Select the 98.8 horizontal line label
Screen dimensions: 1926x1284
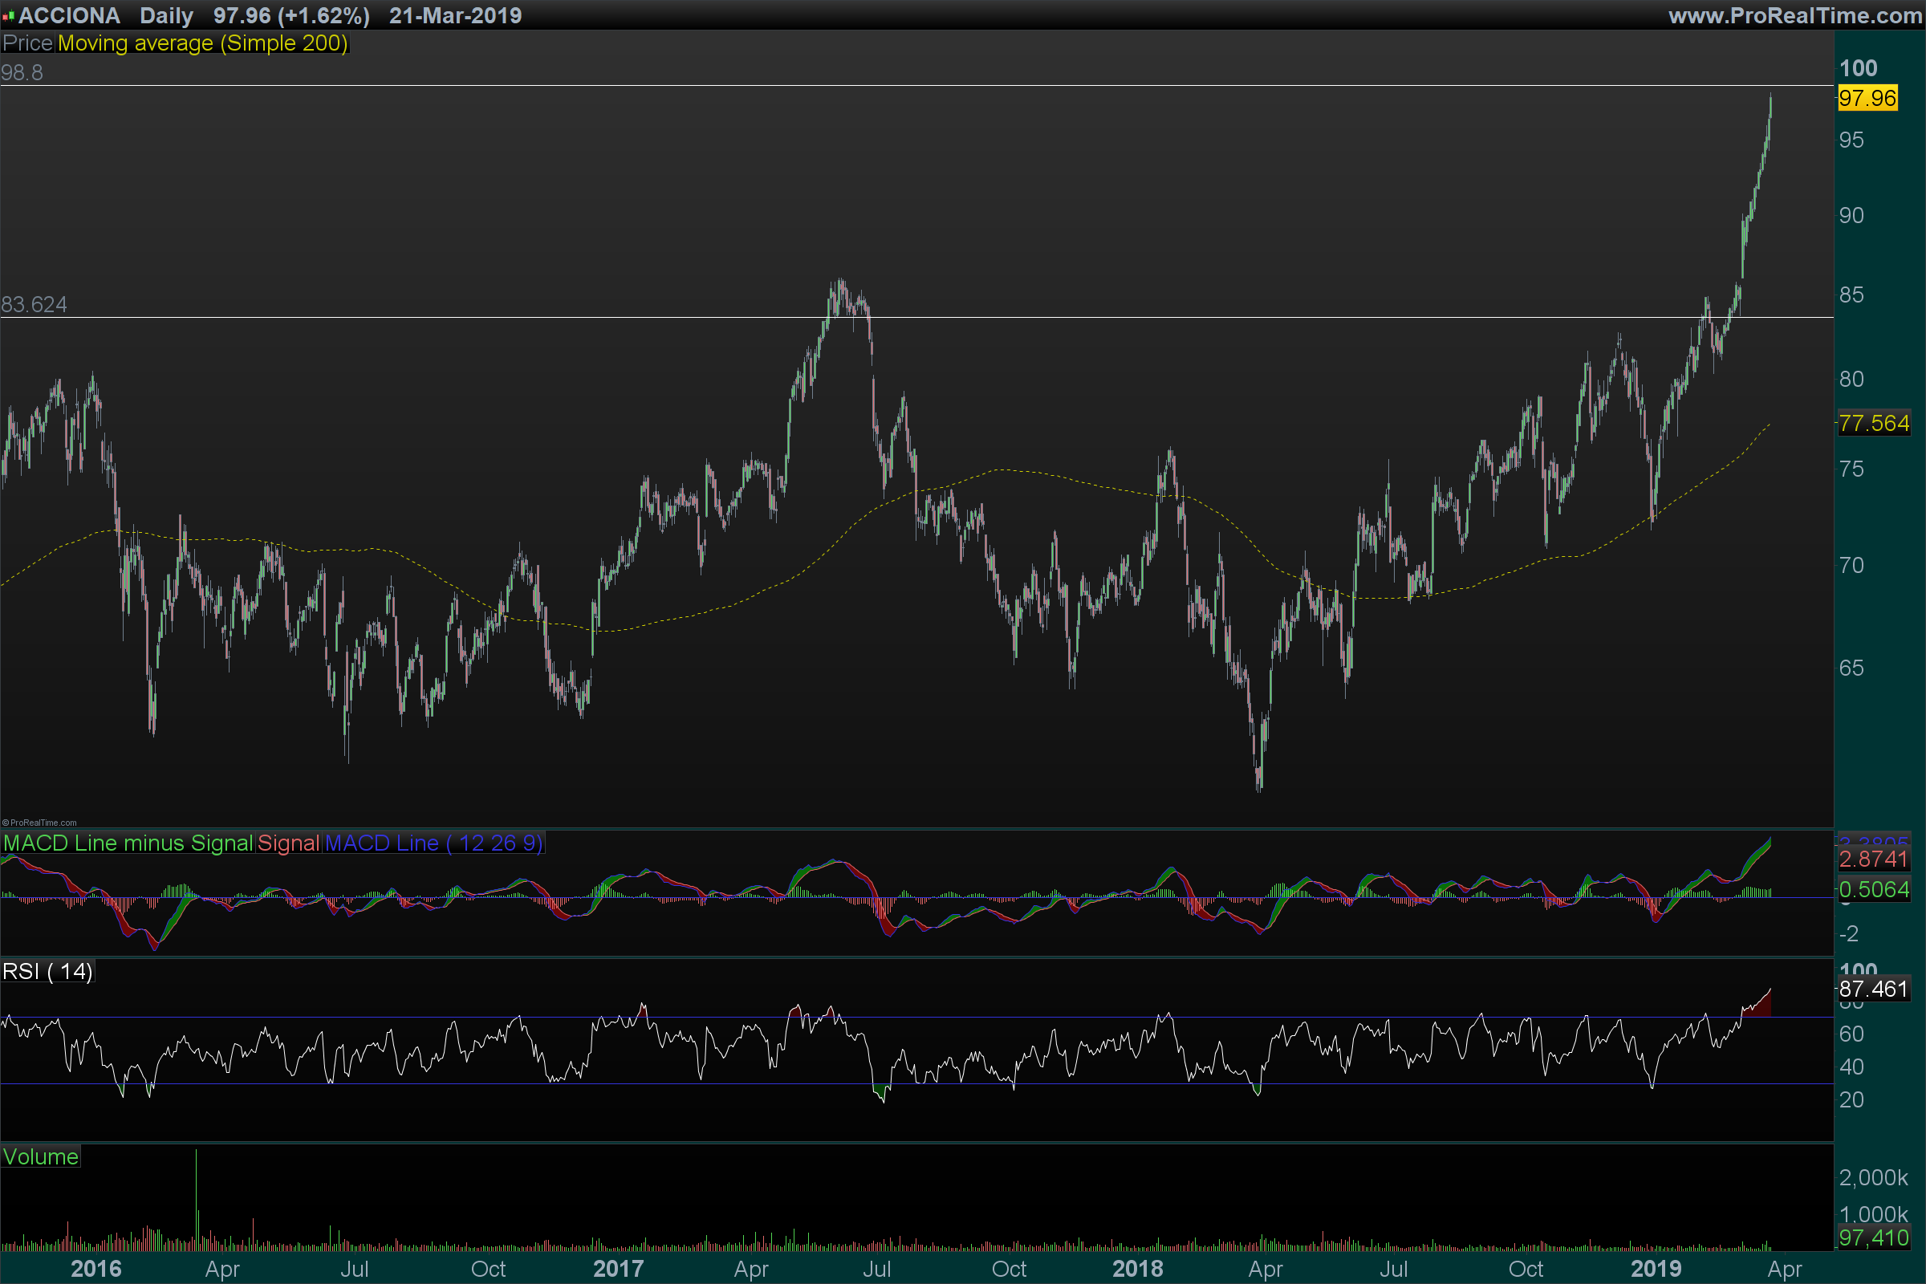(x=22, y=73)
